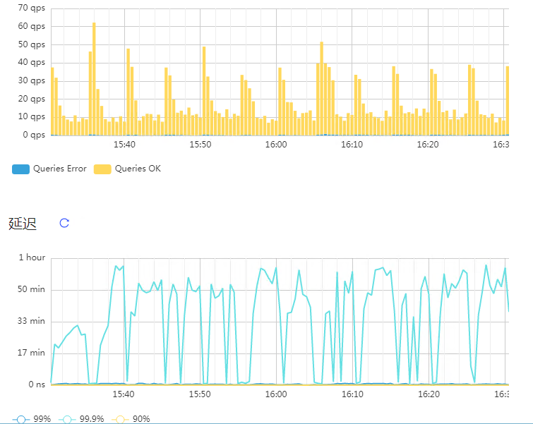Click the tallest 62 qps bar in the queries chart
This screenshot has width=533, height=424.
click(94, 79)
